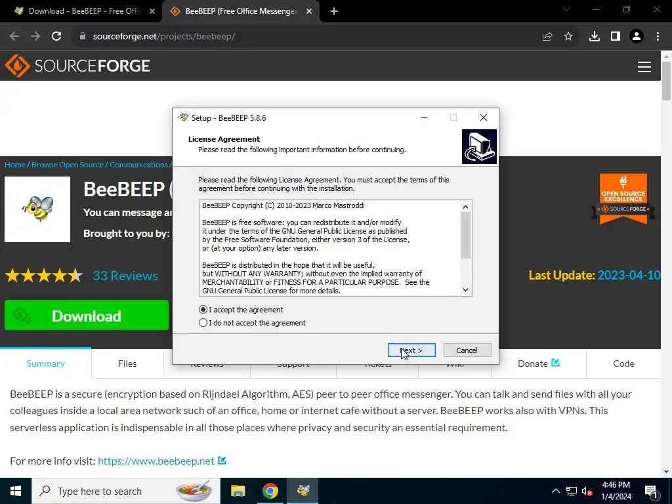This screenshot has width=672, height=504.
Task: Switch to the Summary tab
Action: pos(45,364)
